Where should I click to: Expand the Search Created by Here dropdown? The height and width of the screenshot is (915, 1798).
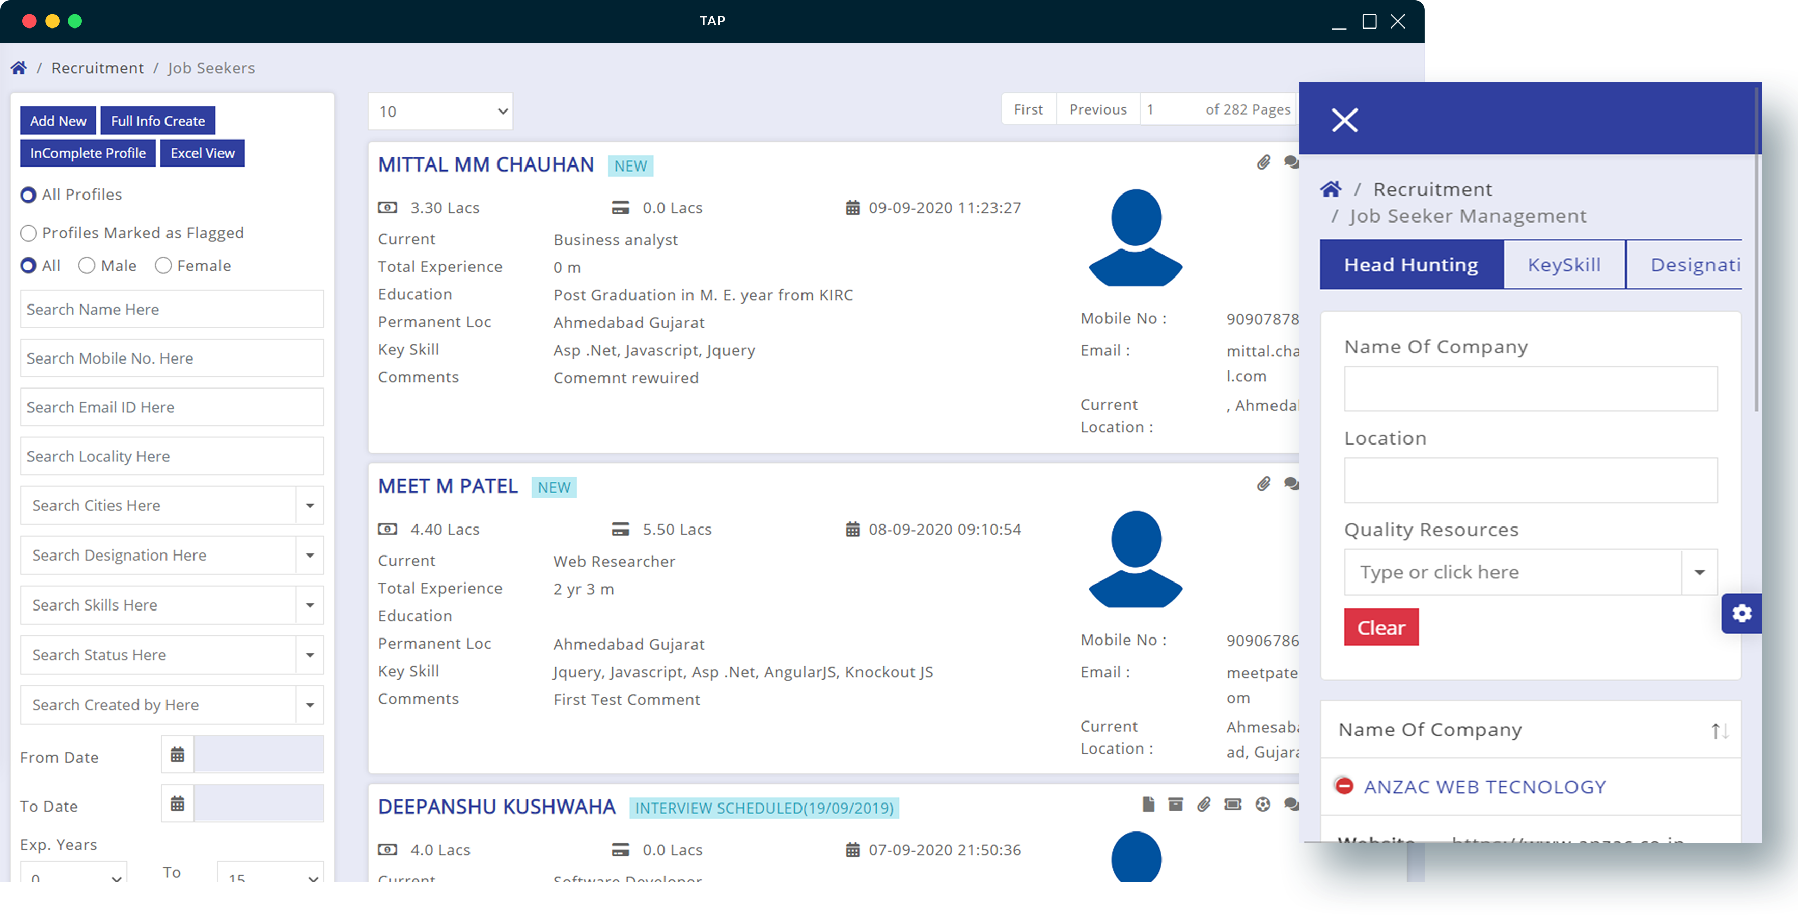[309, 705]
